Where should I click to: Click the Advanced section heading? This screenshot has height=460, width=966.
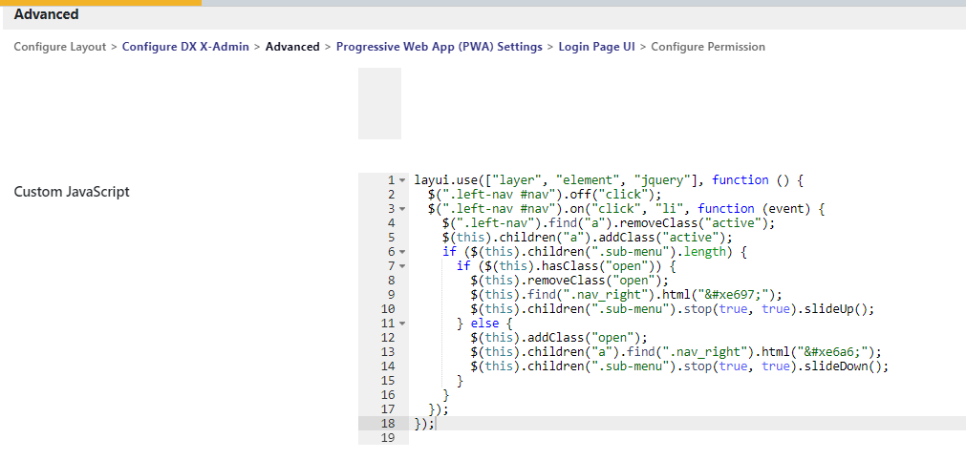coord(46,14)
